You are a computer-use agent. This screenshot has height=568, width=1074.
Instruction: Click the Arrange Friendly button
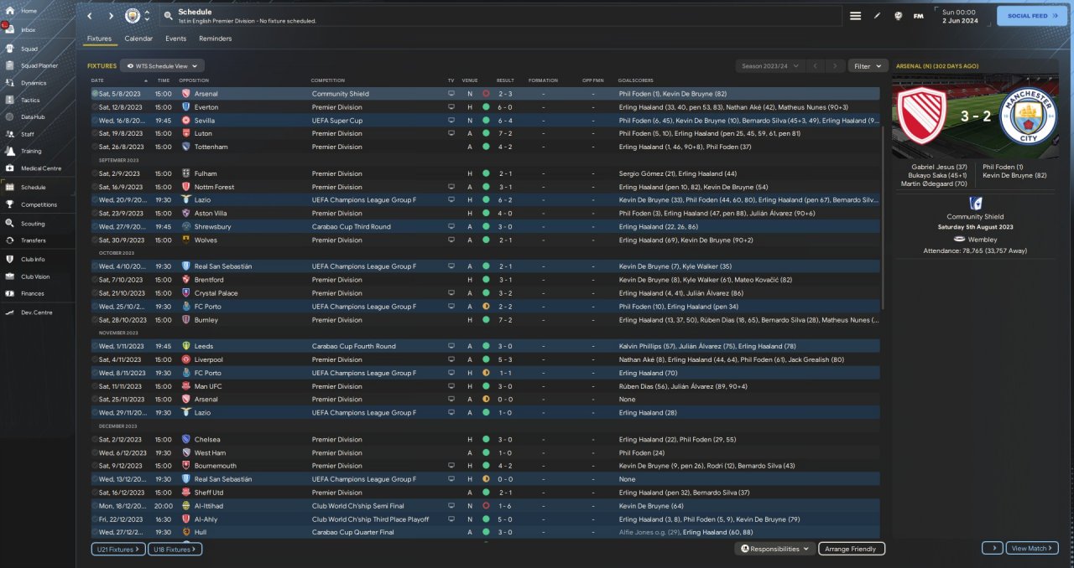click(x=851, y=549)
